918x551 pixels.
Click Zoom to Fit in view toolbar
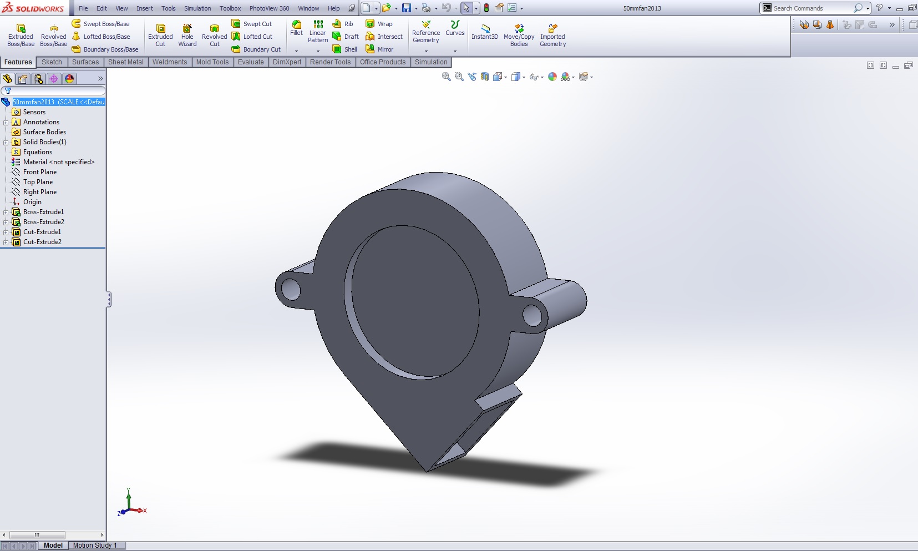tap(446, 77)
